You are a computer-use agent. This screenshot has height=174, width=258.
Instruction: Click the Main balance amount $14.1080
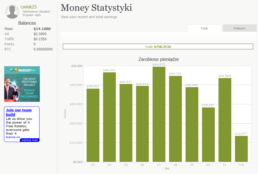[42, 29]
